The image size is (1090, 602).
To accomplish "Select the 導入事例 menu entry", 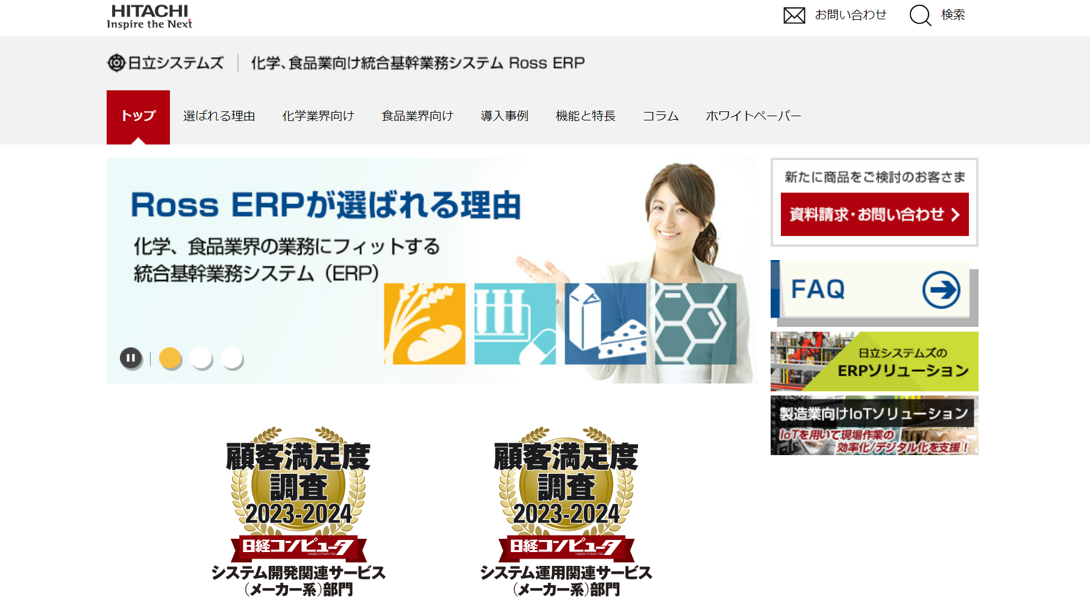I will [505, 116].
